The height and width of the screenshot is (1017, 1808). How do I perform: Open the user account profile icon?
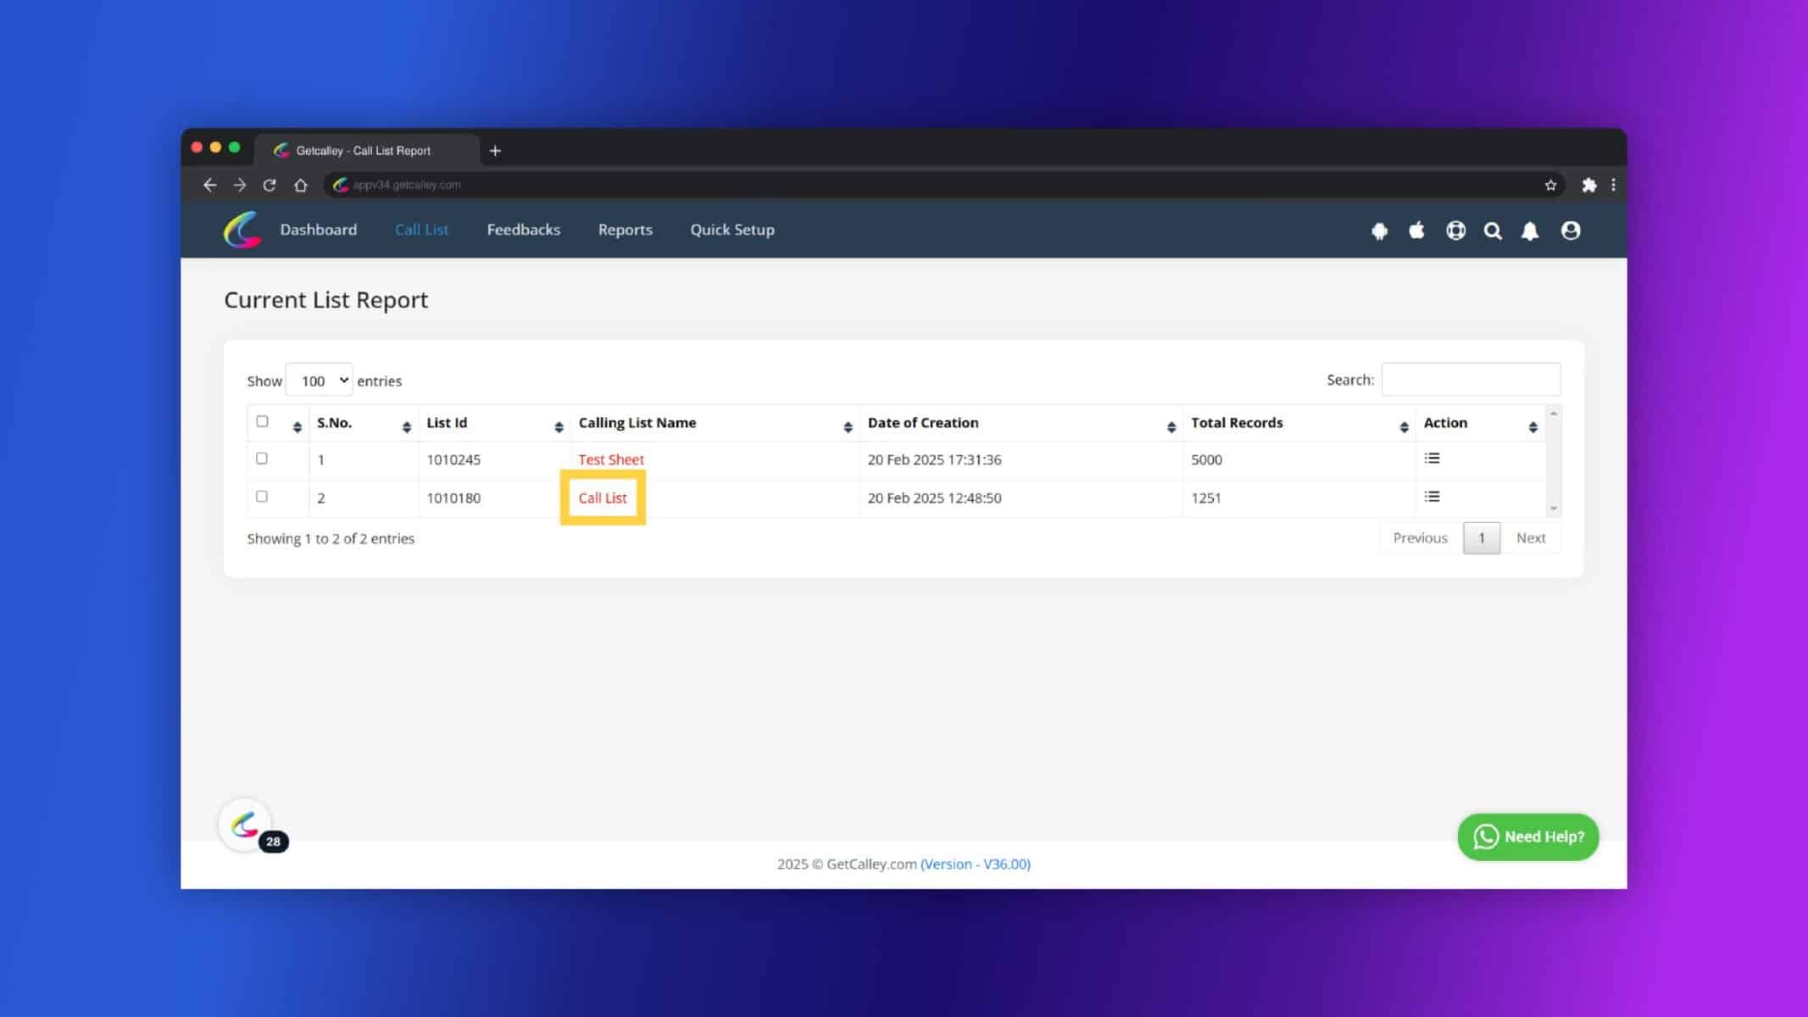[1570, 231]
